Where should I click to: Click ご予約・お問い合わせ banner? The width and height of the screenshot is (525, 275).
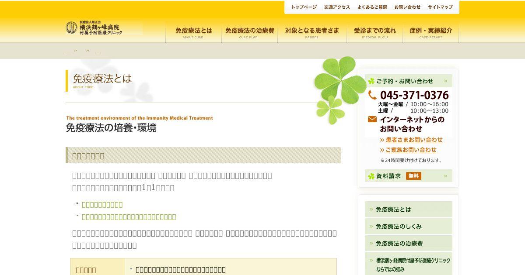click(x=409, y=81)
